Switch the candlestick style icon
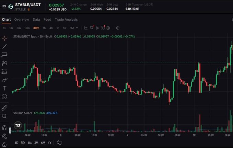Viewport: 233px width, 148px height. coord(97,28)
